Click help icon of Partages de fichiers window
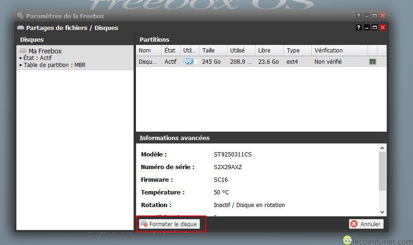The height and width of the screenshot is (245, 413). coord(359,27)
